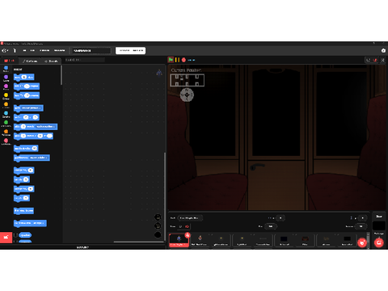This screenshot has width=388, height=291.
Task: Open the theme menu next to the globe
Action: [15, 50]
